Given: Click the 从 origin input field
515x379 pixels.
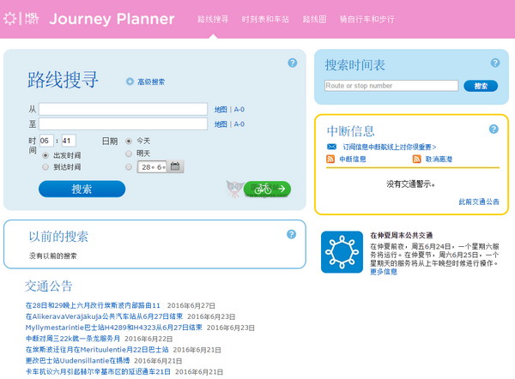Looking at the screenshot, I should click(123, 109).
